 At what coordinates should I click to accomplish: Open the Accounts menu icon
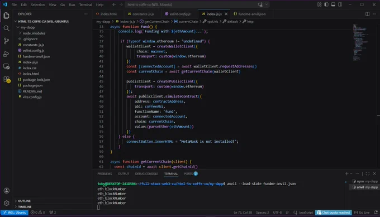click(7, 191)
